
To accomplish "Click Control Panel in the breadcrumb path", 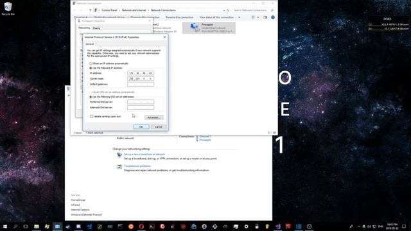I will [109, 10].
